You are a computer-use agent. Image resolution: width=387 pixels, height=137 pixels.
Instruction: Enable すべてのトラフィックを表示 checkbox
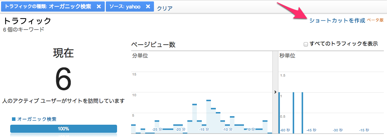306,44
